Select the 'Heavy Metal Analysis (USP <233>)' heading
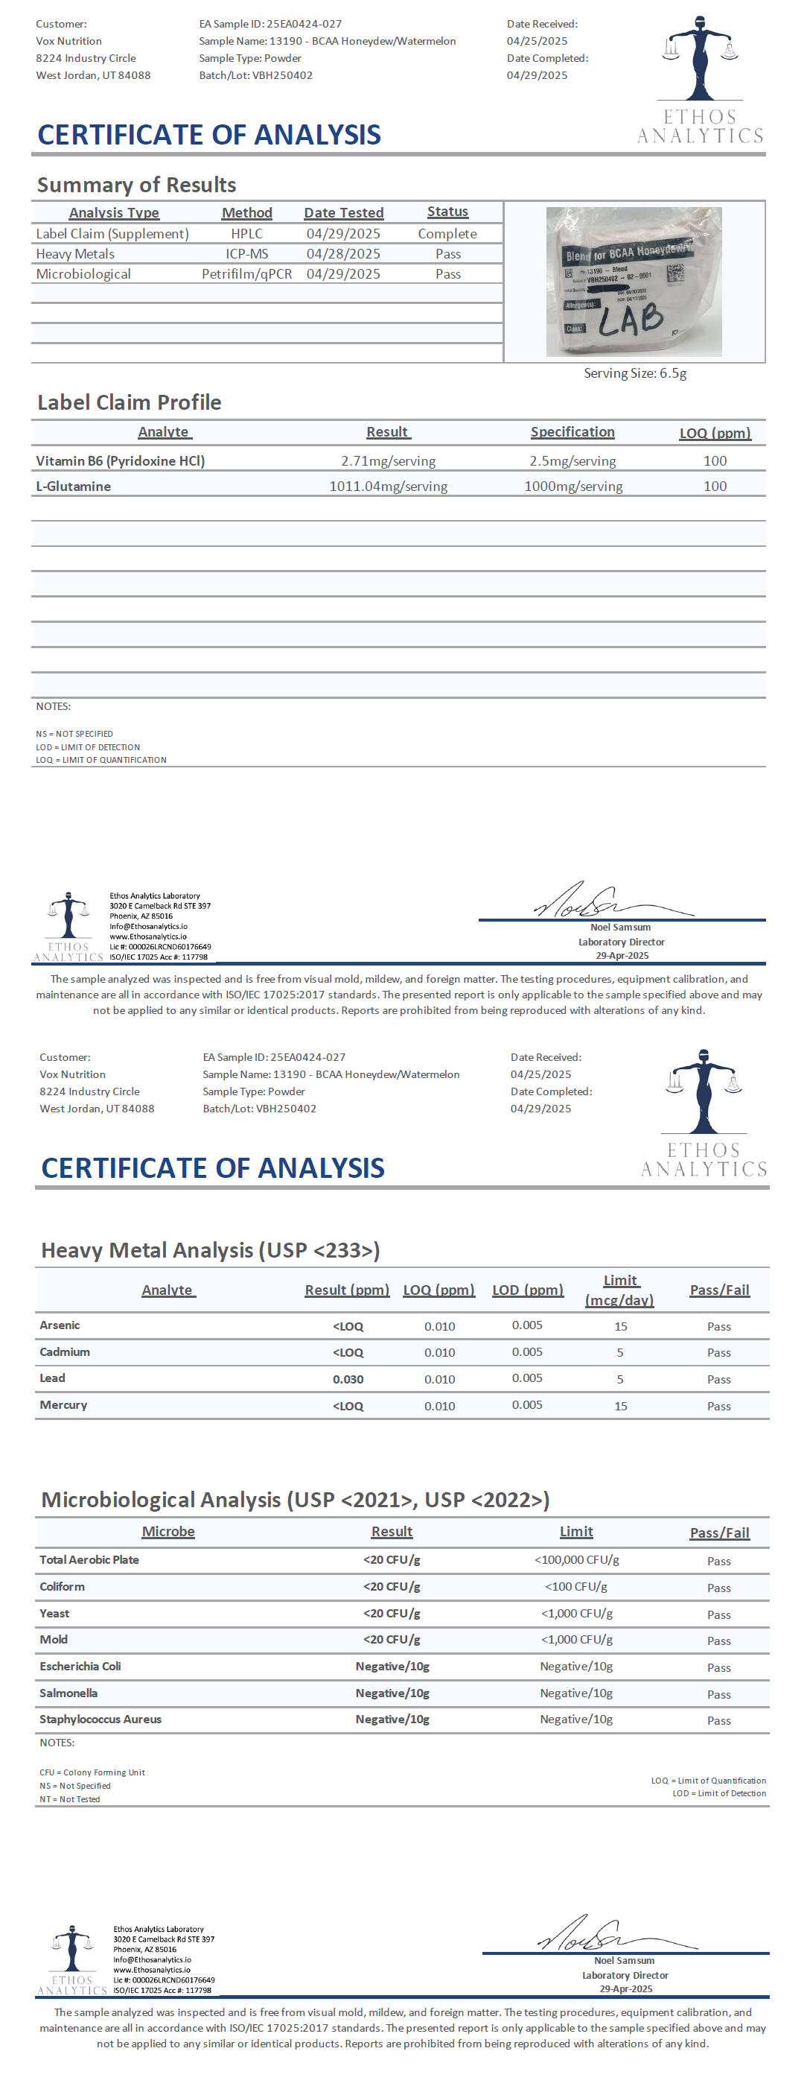This screenshot has height=2095, width=807. 211,1251
